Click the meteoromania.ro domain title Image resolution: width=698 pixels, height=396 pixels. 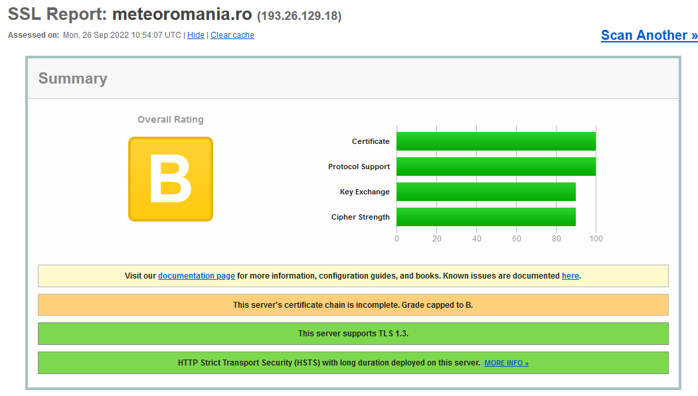coord(182,14)
